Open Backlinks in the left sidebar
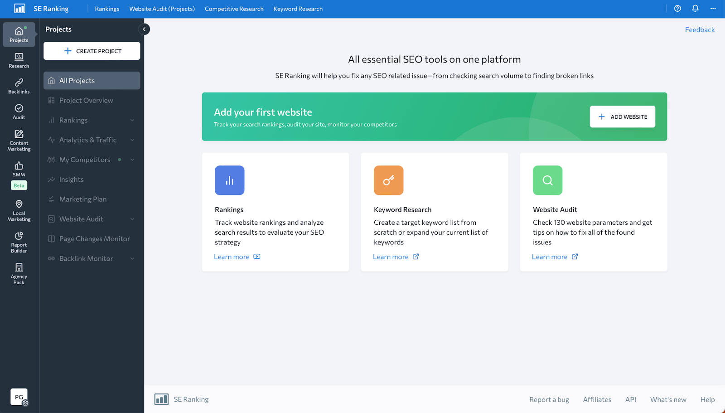 point(19,86)
